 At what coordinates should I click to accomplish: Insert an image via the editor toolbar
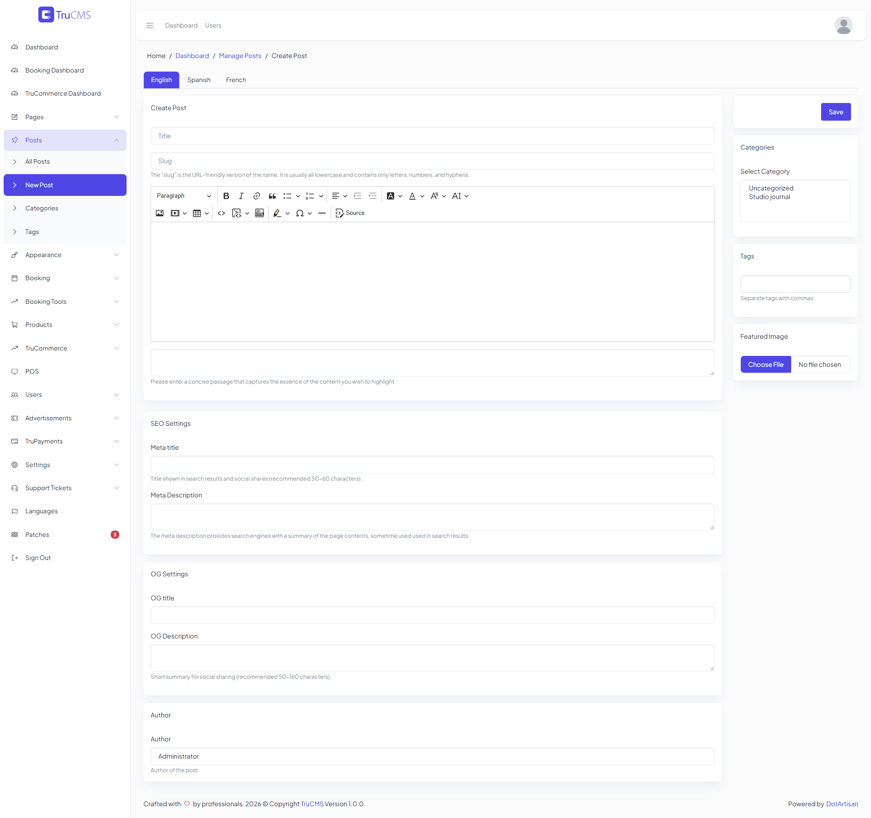click(x=160, y=213)
